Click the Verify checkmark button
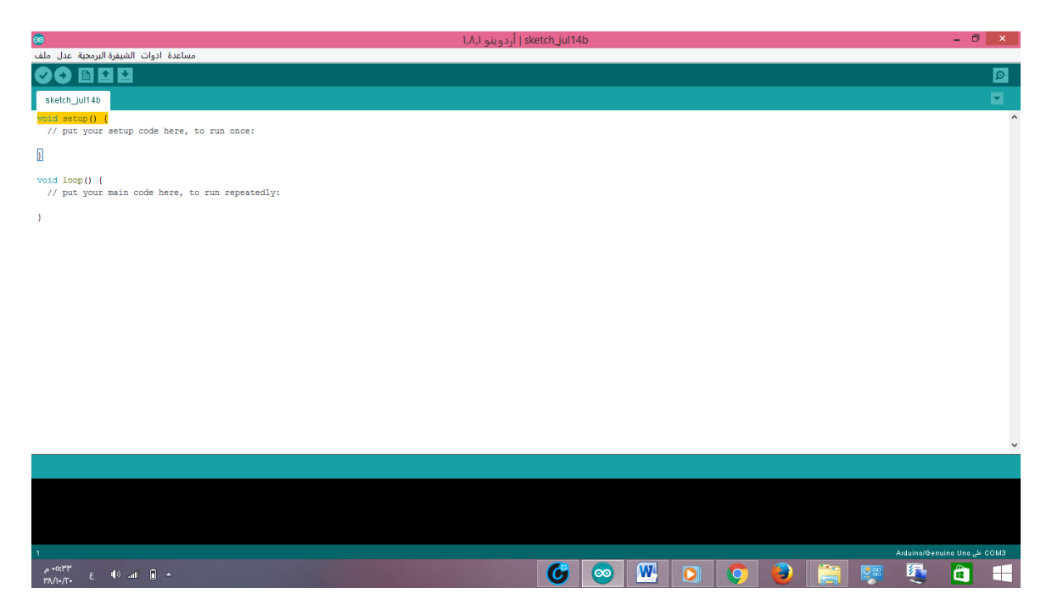This screenshot has height=616, width=1052. coord(43,76)
